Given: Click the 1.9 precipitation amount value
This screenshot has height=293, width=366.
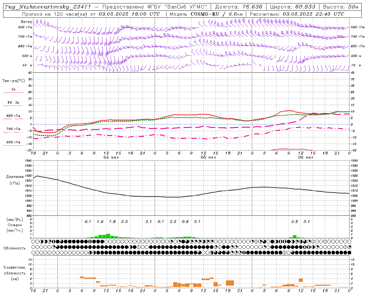Looking at the screenshot, I should pos(112,222).
